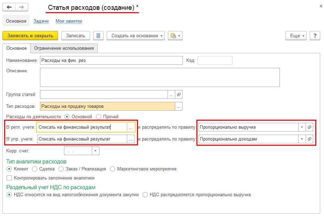Select the Основное inner tab
324x216 pixels.
17,48
